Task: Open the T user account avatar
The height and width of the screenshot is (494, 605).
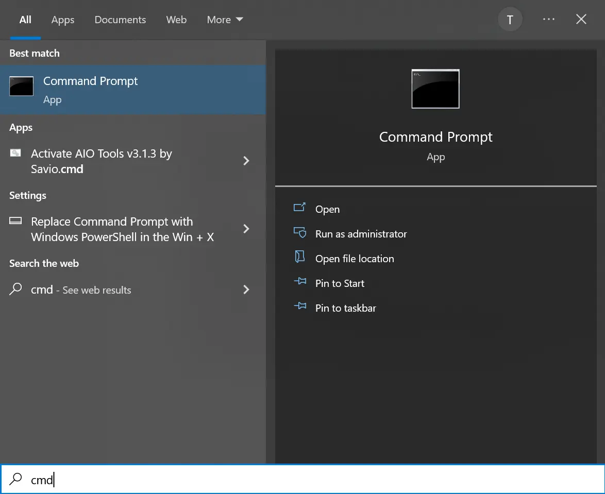Action: point(510,19)
